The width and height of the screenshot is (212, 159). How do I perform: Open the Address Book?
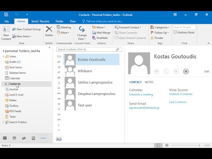pos(184,32)
